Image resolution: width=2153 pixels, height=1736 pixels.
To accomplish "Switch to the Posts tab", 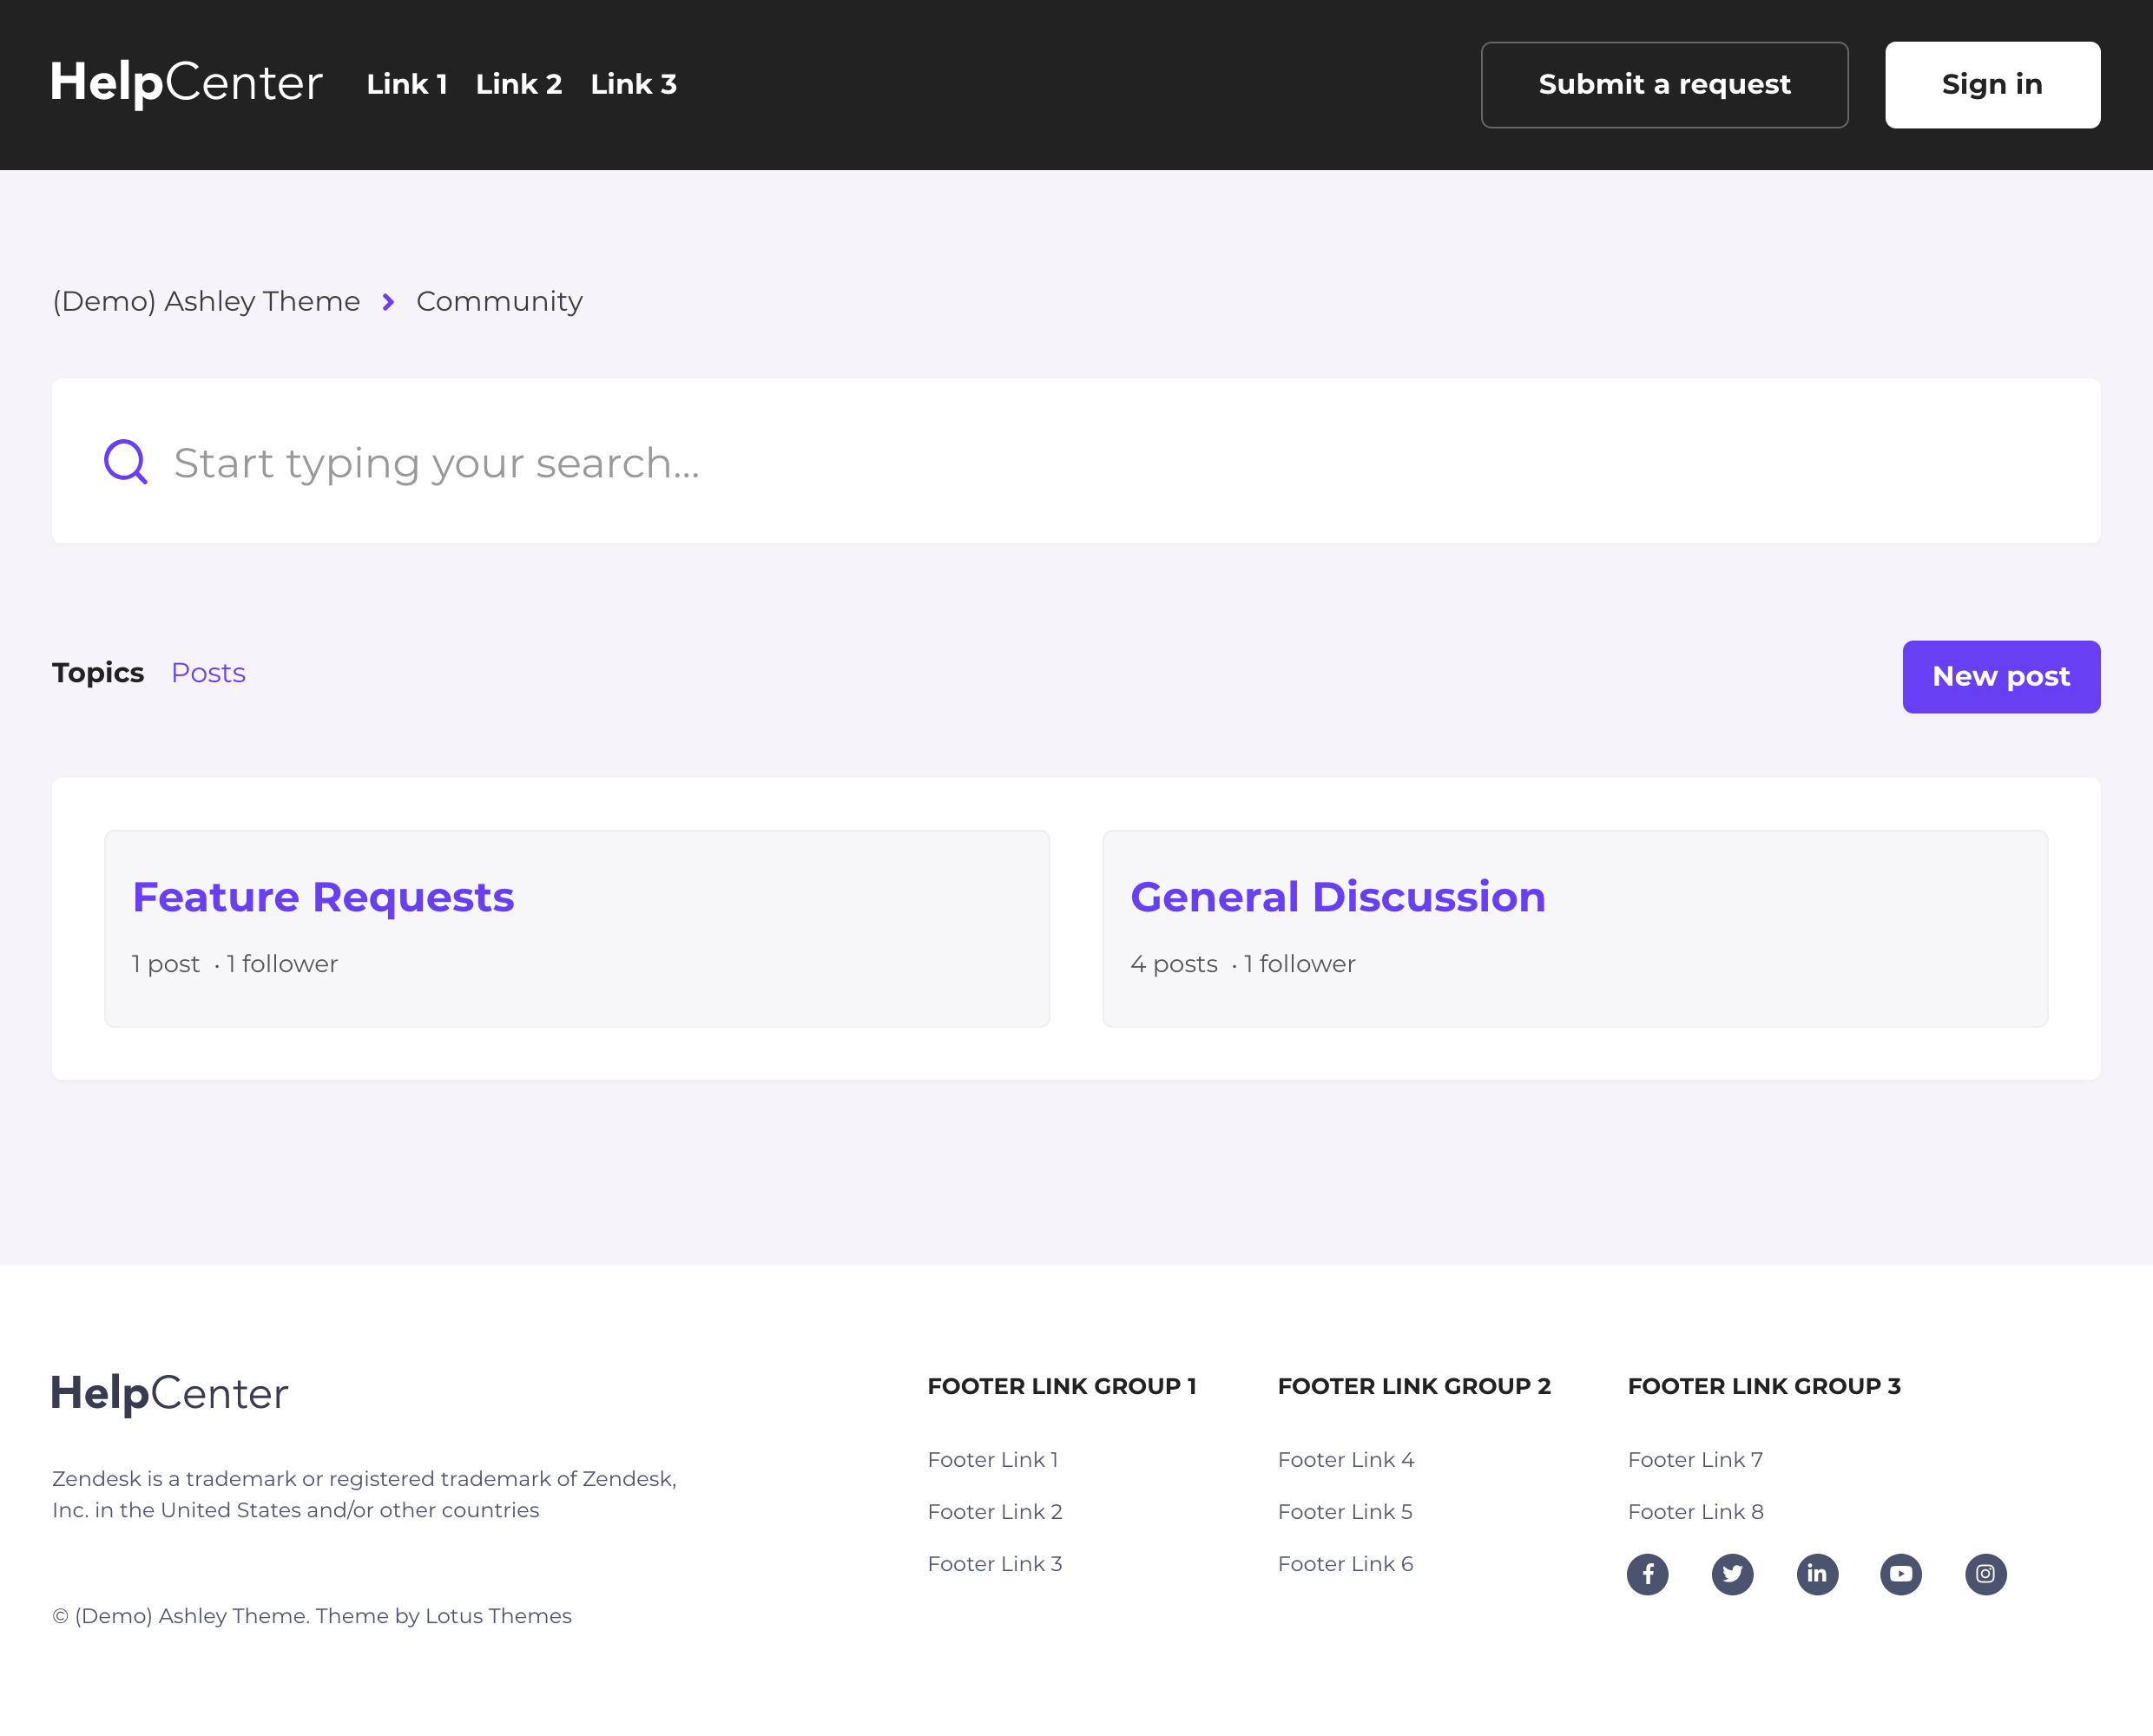I will (208, 673).
